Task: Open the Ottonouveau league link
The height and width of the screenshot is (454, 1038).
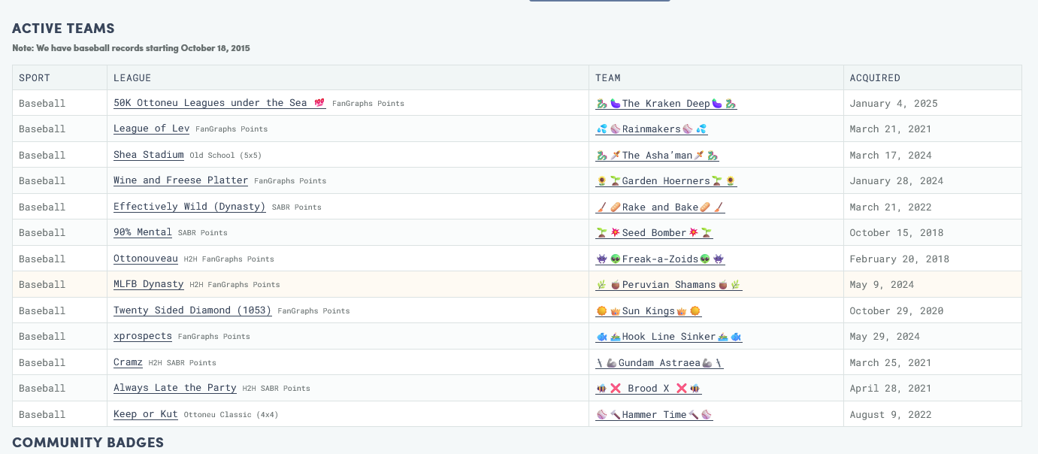Action: click(x=146, y=259)
